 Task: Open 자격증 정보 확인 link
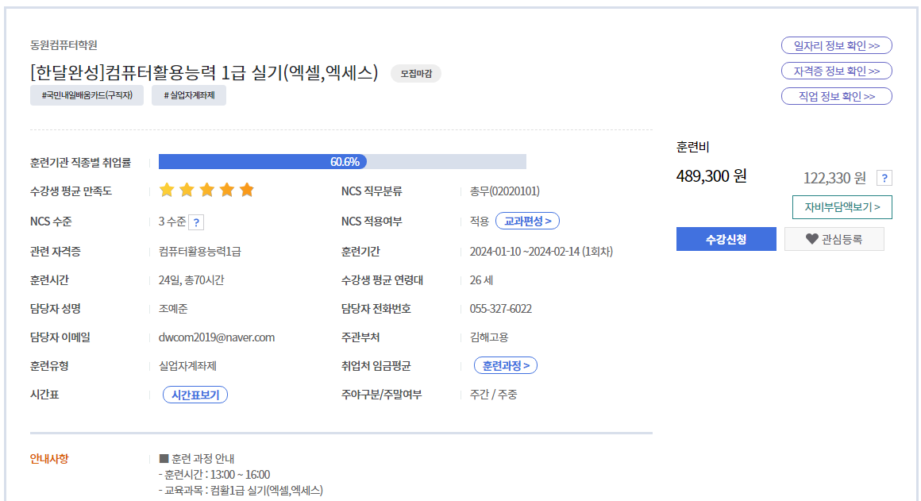(836, 71)
